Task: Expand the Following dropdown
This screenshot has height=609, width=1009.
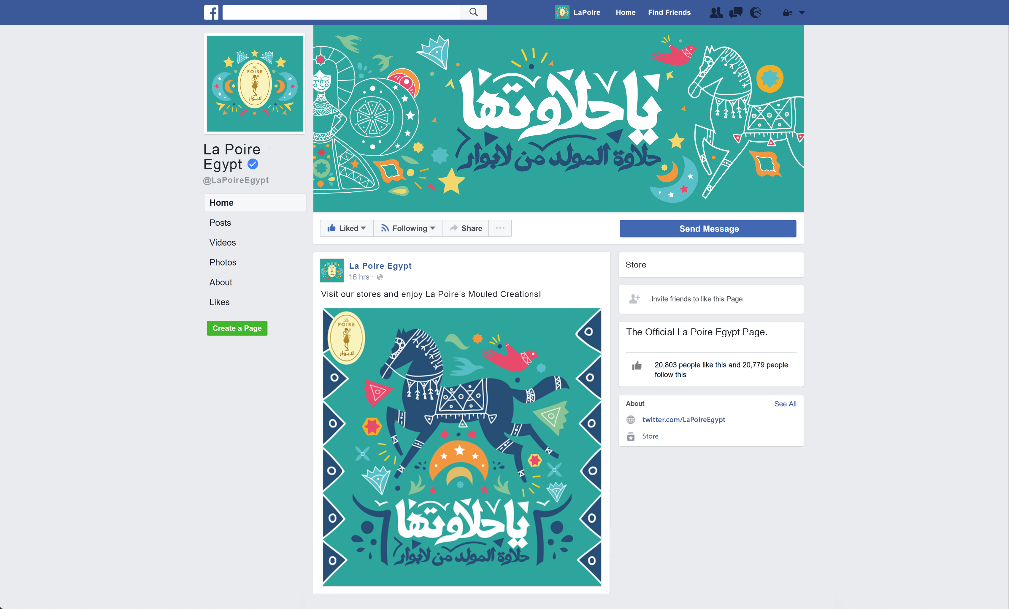Action: click(408, 228)
